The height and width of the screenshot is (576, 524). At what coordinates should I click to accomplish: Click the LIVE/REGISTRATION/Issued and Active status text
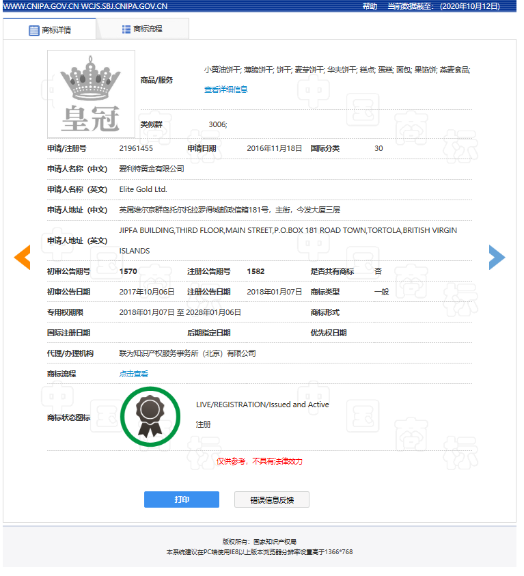(262, 404)
